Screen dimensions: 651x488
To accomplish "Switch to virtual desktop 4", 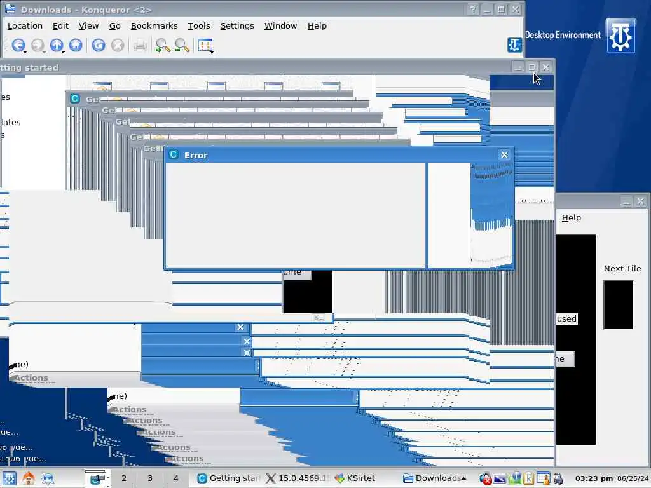I will 175,478.
